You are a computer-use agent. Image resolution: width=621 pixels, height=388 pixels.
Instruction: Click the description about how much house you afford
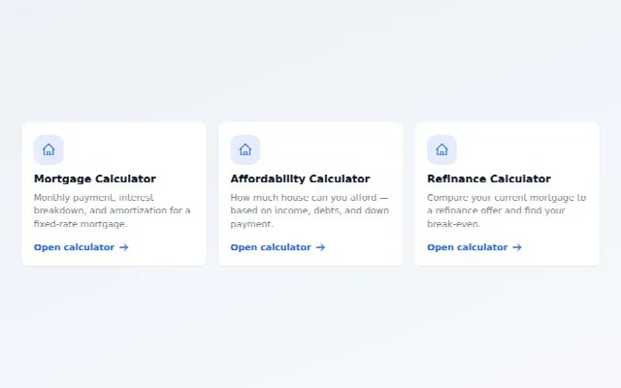tap(310, 210)
